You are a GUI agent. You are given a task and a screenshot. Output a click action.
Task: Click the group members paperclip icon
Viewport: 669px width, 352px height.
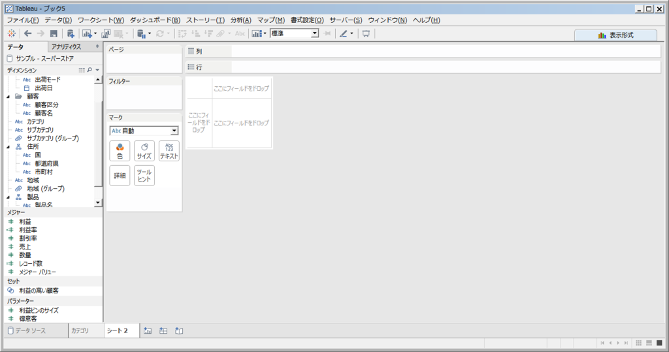click(221, 33)
